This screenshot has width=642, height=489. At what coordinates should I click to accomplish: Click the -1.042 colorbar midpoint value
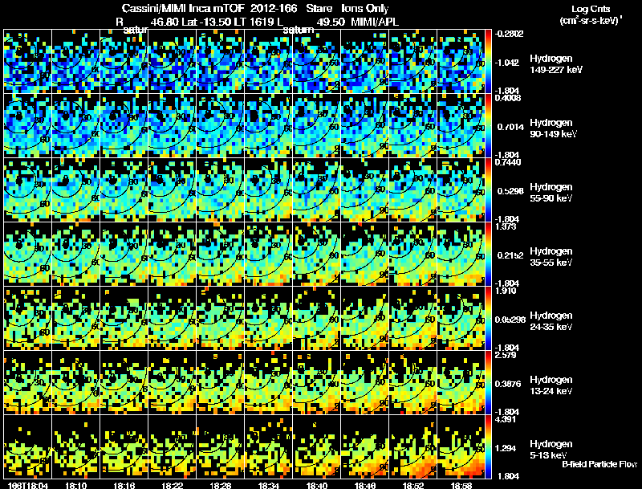tap(507, 63)
